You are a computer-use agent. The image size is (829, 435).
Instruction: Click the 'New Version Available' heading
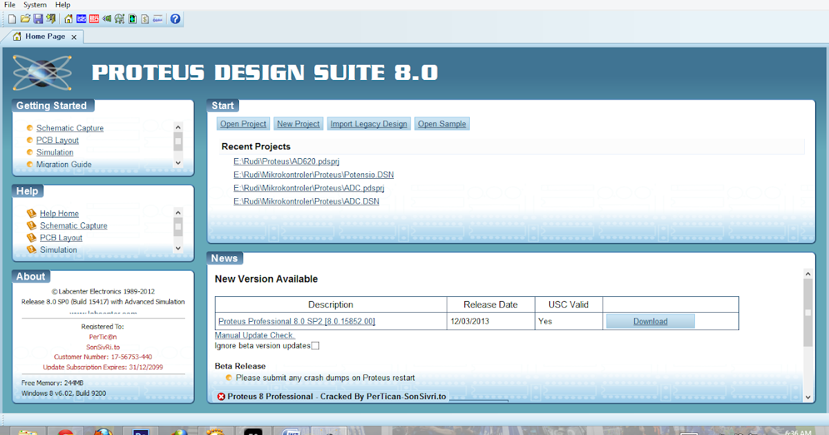pos(267,279)
